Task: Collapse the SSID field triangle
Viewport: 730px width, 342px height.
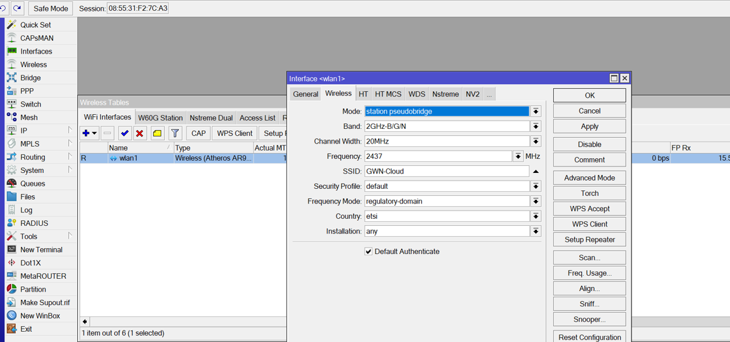Action: tap(536, 171)
